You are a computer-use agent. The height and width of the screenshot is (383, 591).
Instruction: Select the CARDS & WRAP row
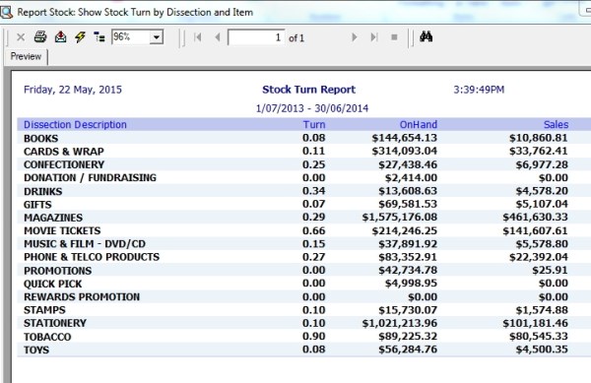(x=303, y=151)
